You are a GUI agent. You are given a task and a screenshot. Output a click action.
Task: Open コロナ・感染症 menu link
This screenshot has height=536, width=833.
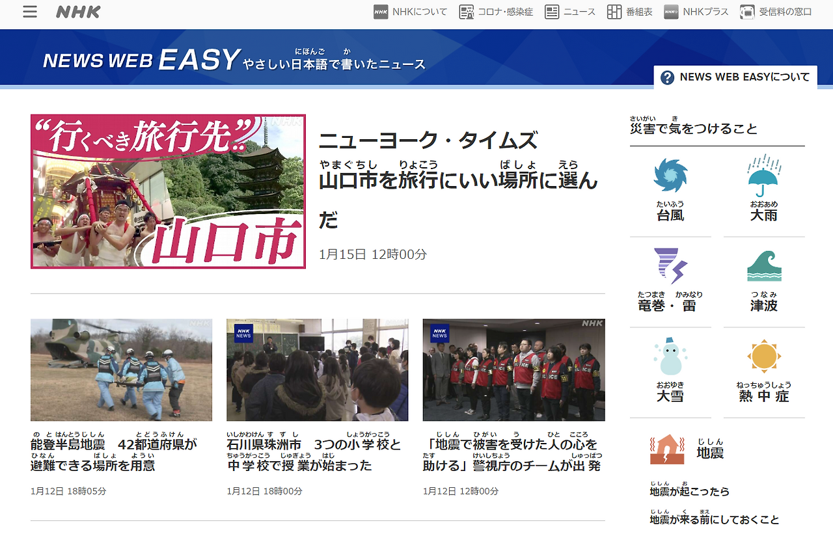point(506,12)
